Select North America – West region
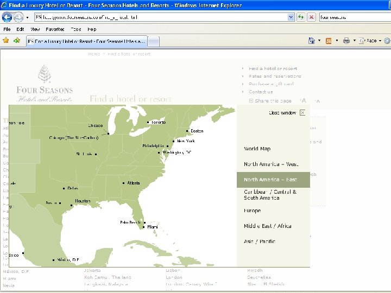 [x=271, y=164]
